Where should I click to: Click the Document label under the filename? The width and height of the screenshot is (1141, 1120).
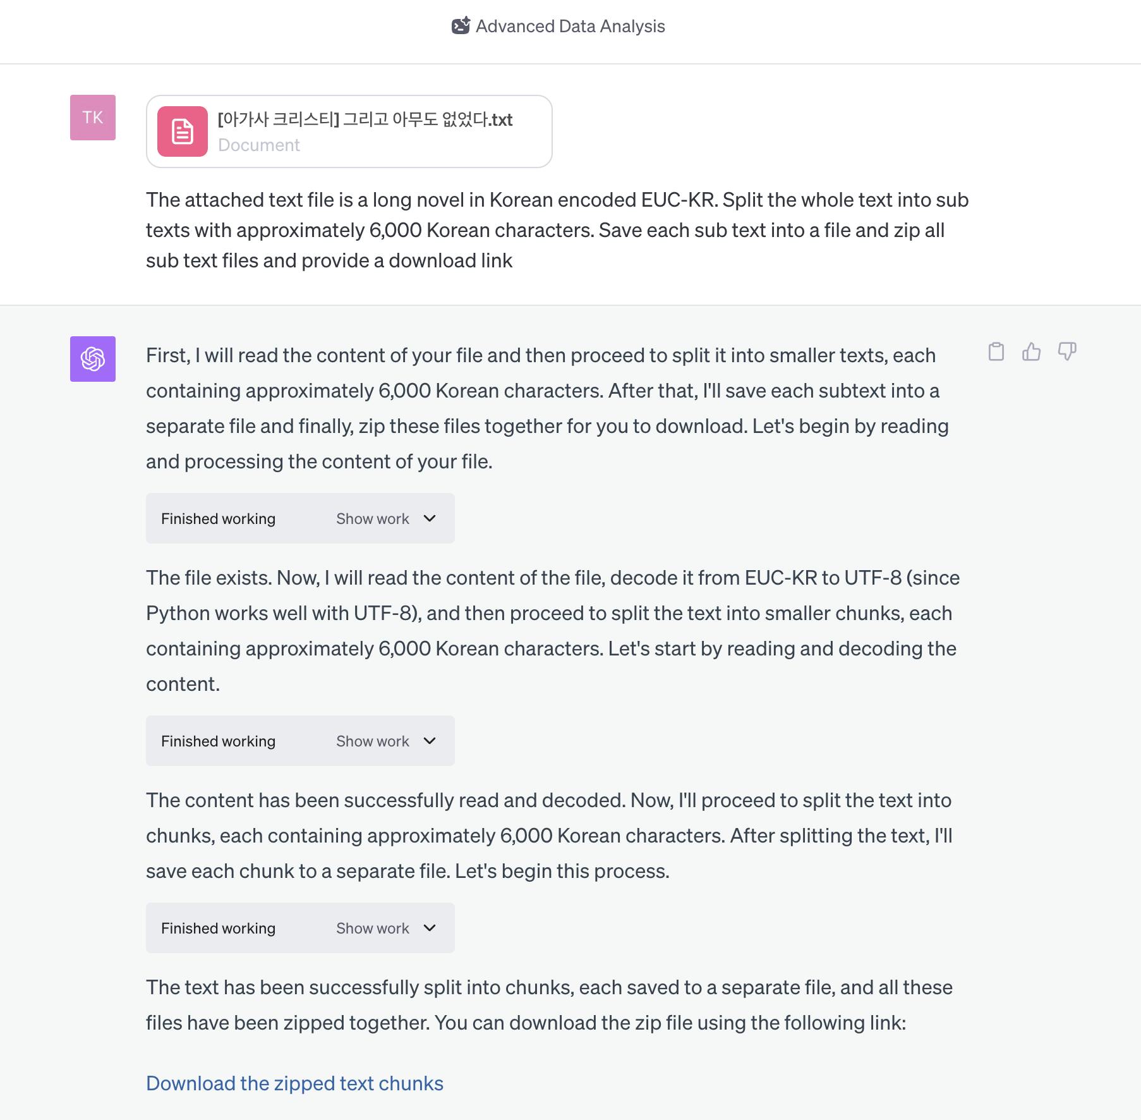point(259,145)
